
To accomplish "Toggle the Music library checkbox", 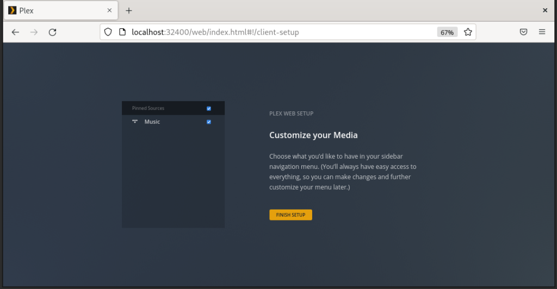I will tap(209, 122).
